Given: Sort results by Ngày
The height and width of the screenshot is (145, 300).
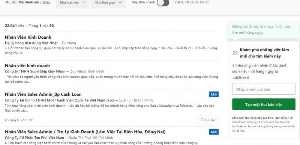Looking at the screenshot, I should [x=46, y=2].
